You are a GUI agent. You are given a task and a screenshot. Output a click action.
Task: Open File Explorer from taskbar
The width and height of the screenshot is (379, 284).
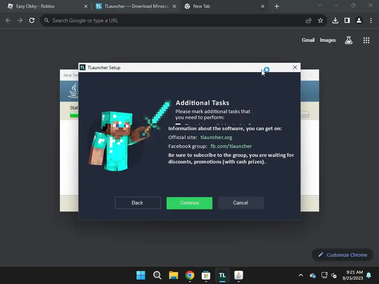(173, 275)
